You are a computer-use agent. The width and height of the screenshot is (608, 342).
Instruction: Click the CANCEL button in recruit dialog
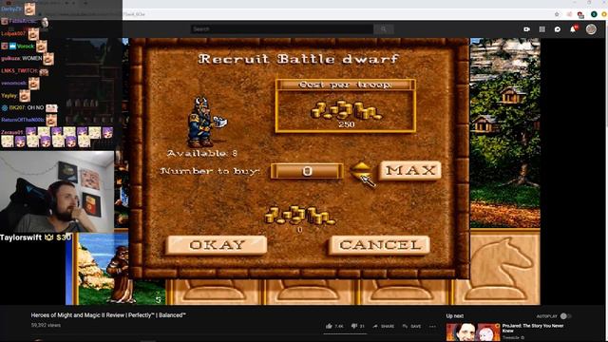click(379, 245)
